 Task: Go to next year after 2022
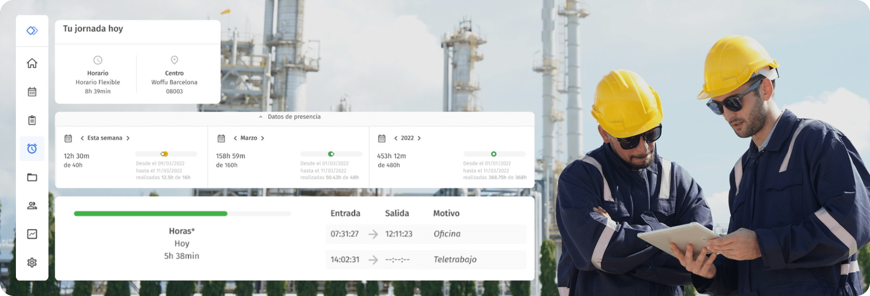(419, 138)
